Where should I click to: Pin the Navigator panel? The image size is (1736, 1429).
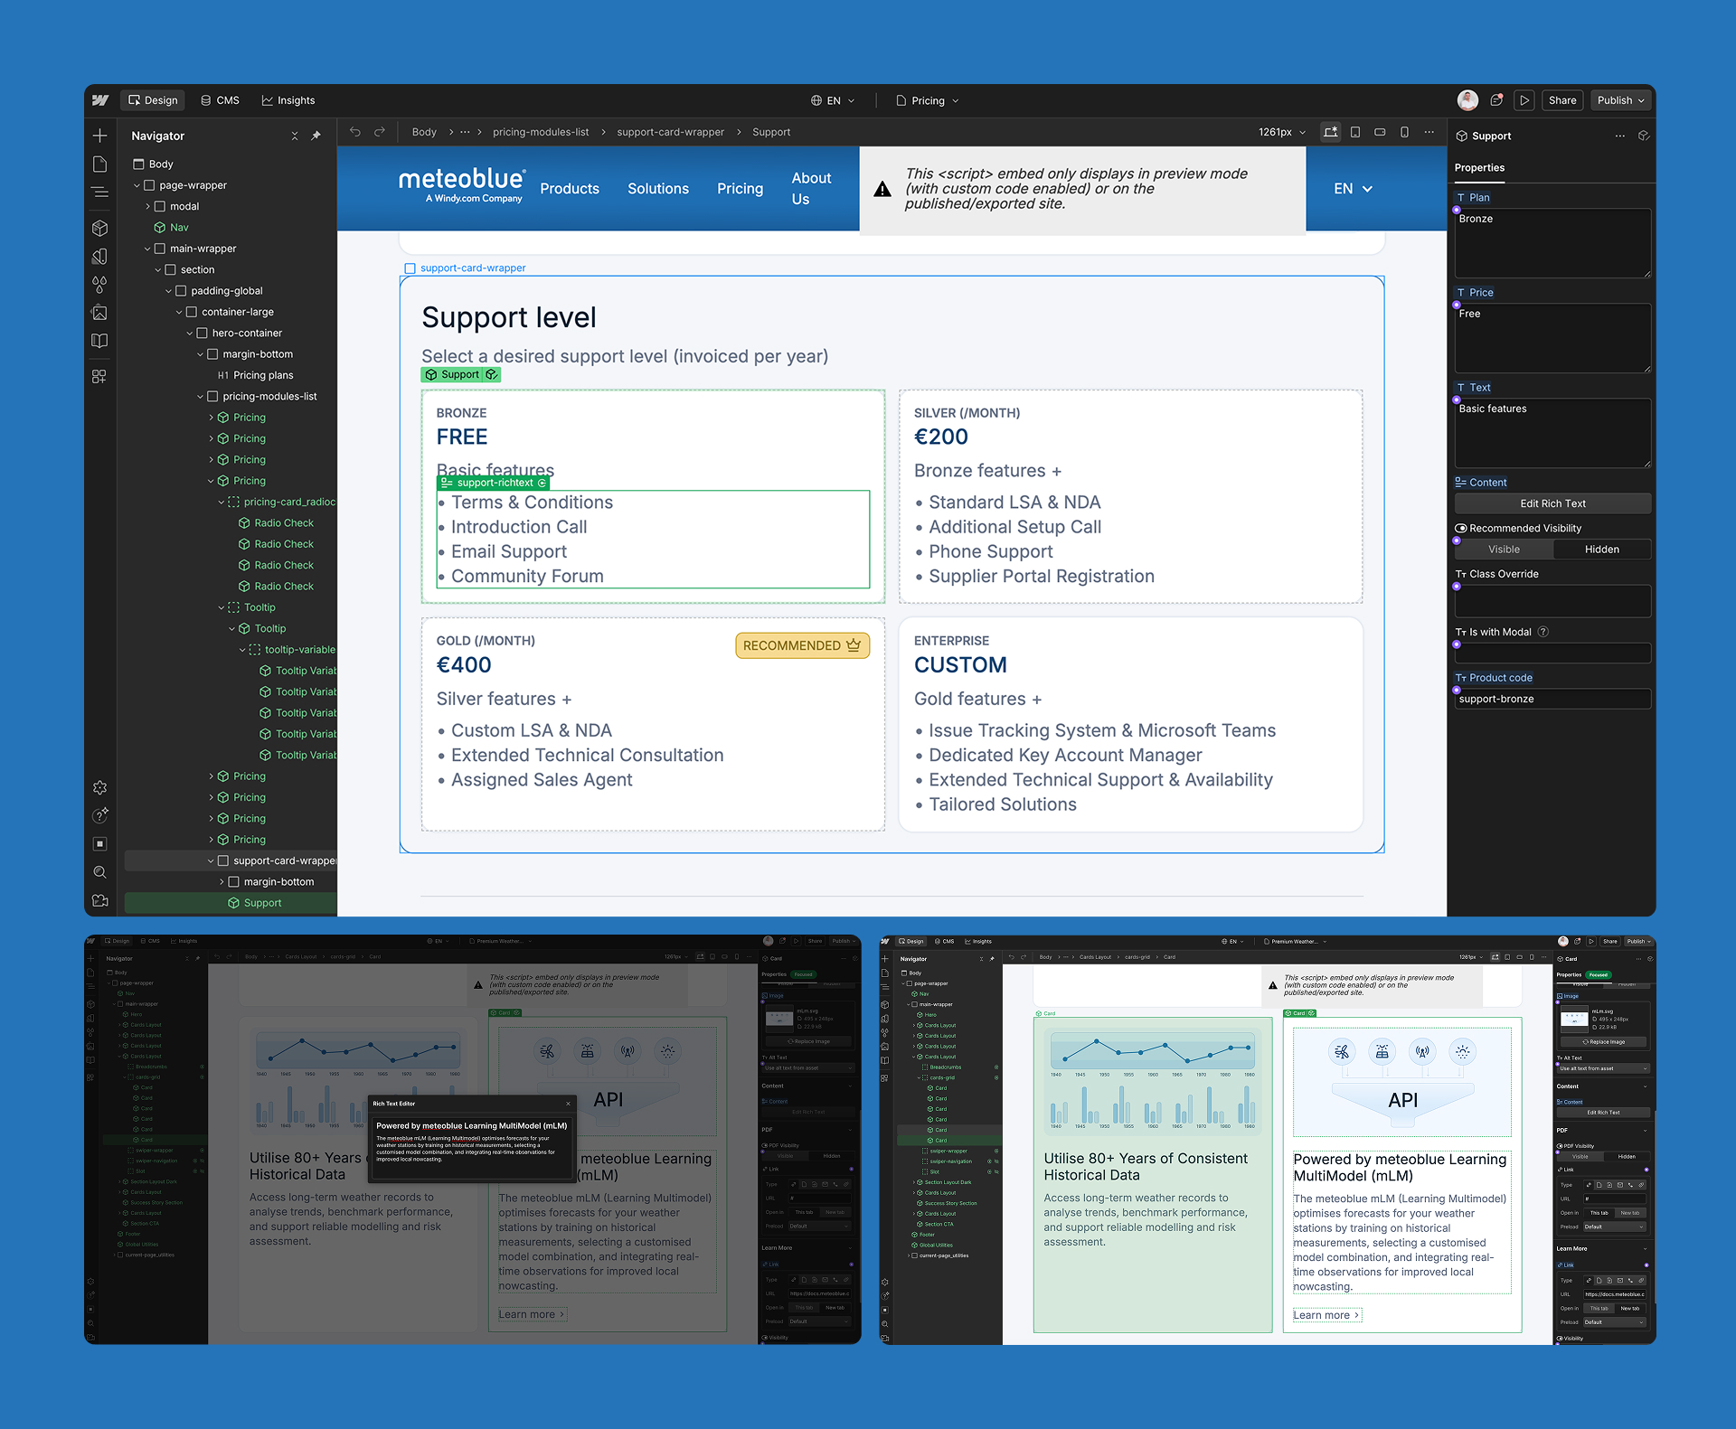click(316, 136)
